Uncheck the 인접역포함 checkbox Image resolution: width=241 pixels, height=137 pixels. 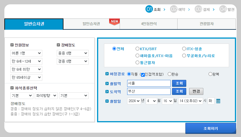click(x=143, y=75)
